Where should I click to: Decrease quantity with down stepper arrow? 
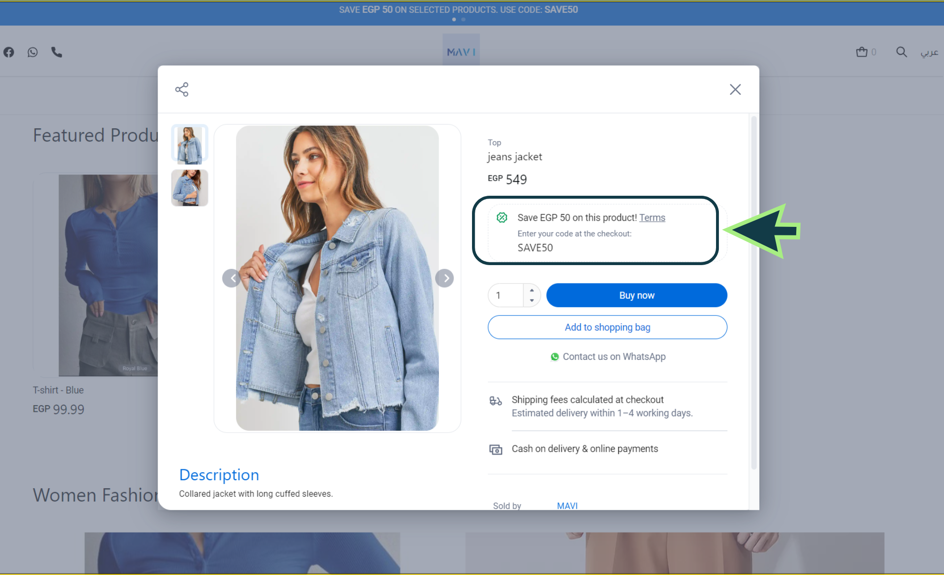click(532, 300)
